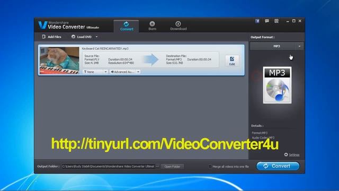Click the Edit icon for the file
The image size is (339, 191).
(232, 61)
